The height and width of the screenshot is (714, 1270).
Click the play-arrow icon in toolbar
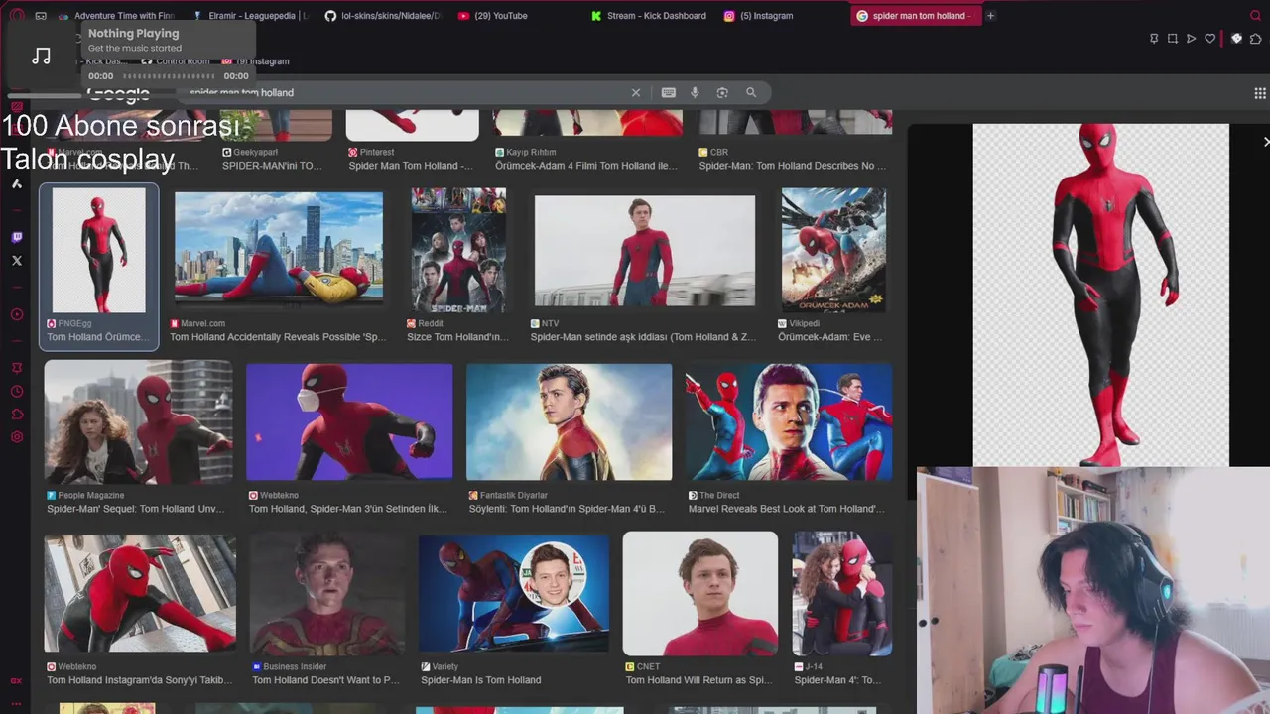[x=1192, y=39]
